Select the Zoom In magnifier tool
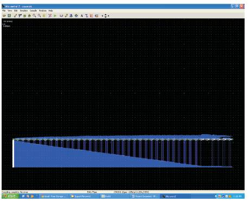Screen dimensions: 250x202 [x=34, y=16]
